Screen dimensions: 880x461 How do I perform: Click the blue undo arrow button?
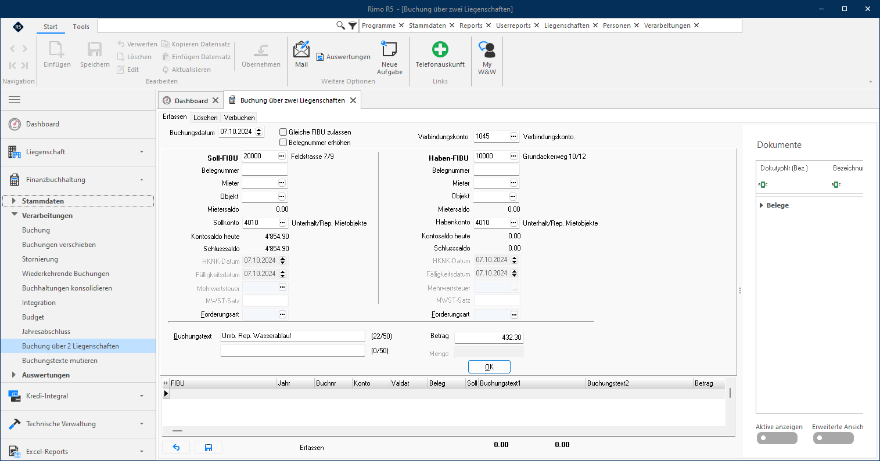[x=176, y=447]
